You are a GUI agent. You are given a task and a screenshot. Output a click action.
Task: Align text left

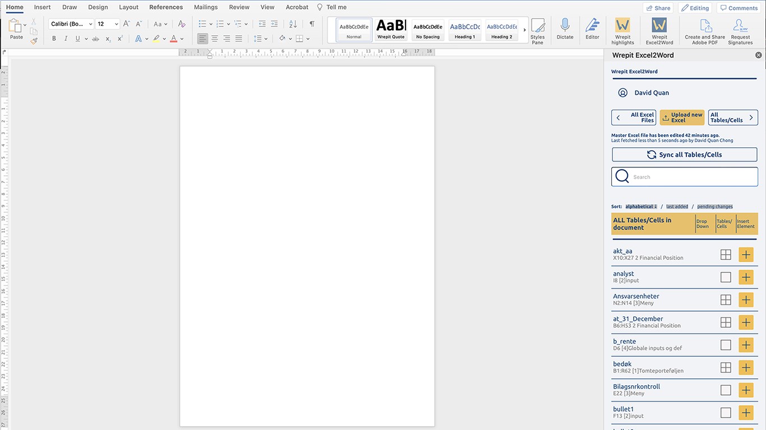[202, 39]
